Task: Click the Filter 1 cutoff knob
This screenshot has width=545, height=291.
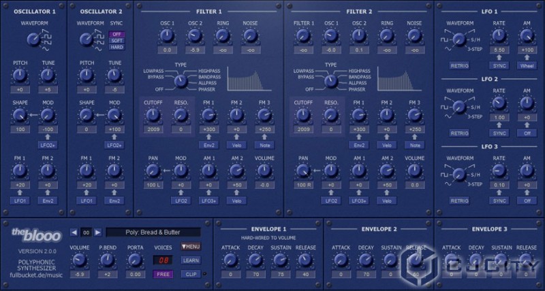Action: (153, 115)
